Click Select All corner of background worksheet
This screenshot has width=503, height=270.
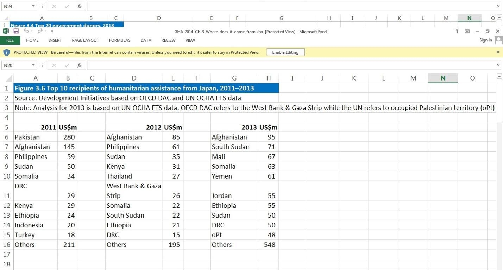[6, 18]
